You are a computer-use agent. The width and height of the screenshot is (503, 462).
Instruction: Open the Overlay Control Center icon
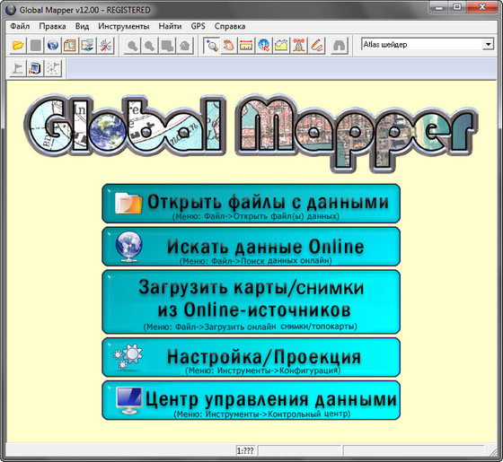(70, 46)
